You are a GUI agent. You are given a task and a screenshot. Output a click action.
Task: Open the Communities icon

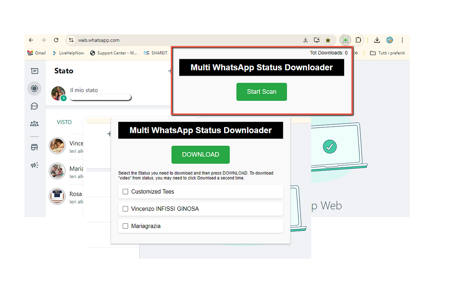point(34,124)
